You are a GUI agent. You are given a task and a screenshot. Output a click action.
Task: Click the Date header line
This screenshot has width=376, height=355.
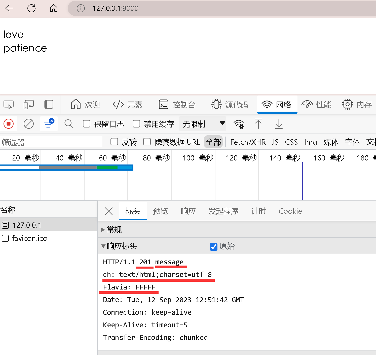(173, 300)
